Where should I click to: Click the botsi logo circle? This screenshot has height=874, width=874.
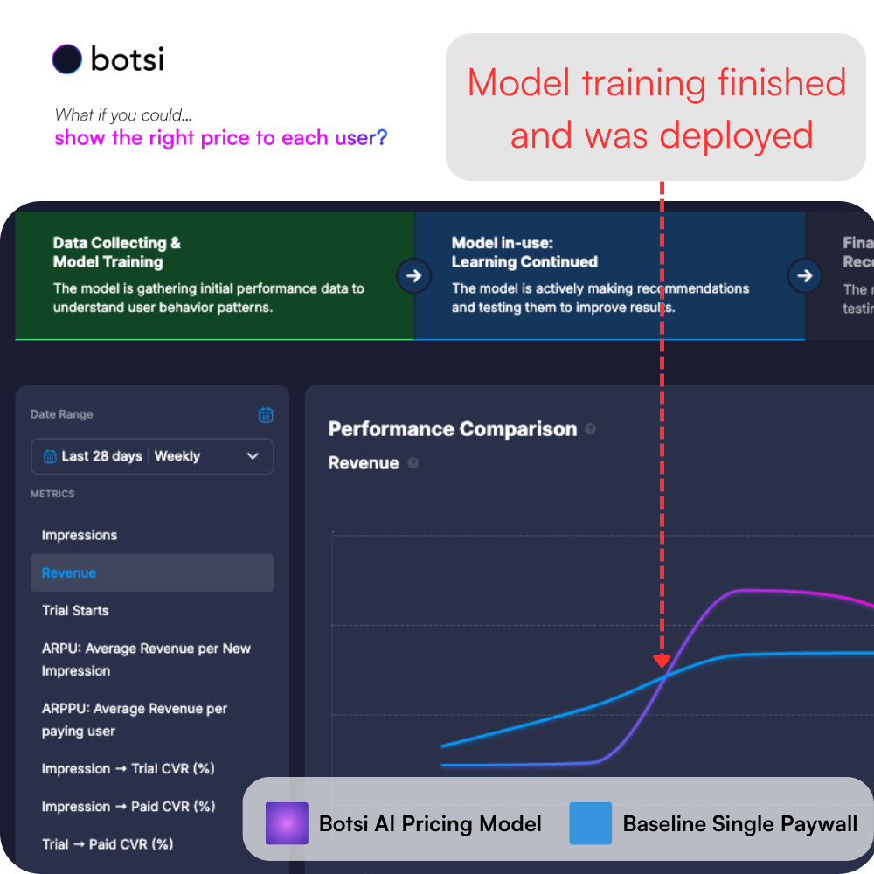point(67,59)
